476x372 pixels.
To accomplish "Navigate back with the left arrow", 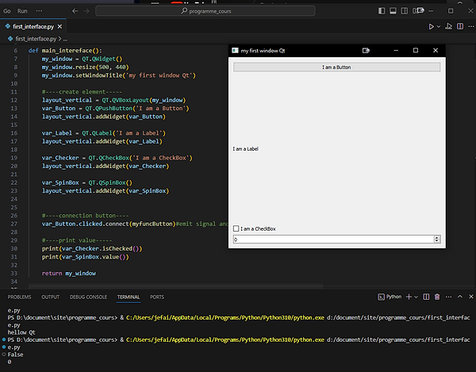I will [75, 11].
